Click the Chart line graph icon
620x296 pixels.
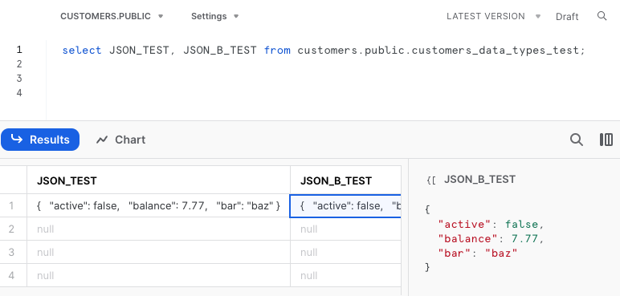point(102,140)
